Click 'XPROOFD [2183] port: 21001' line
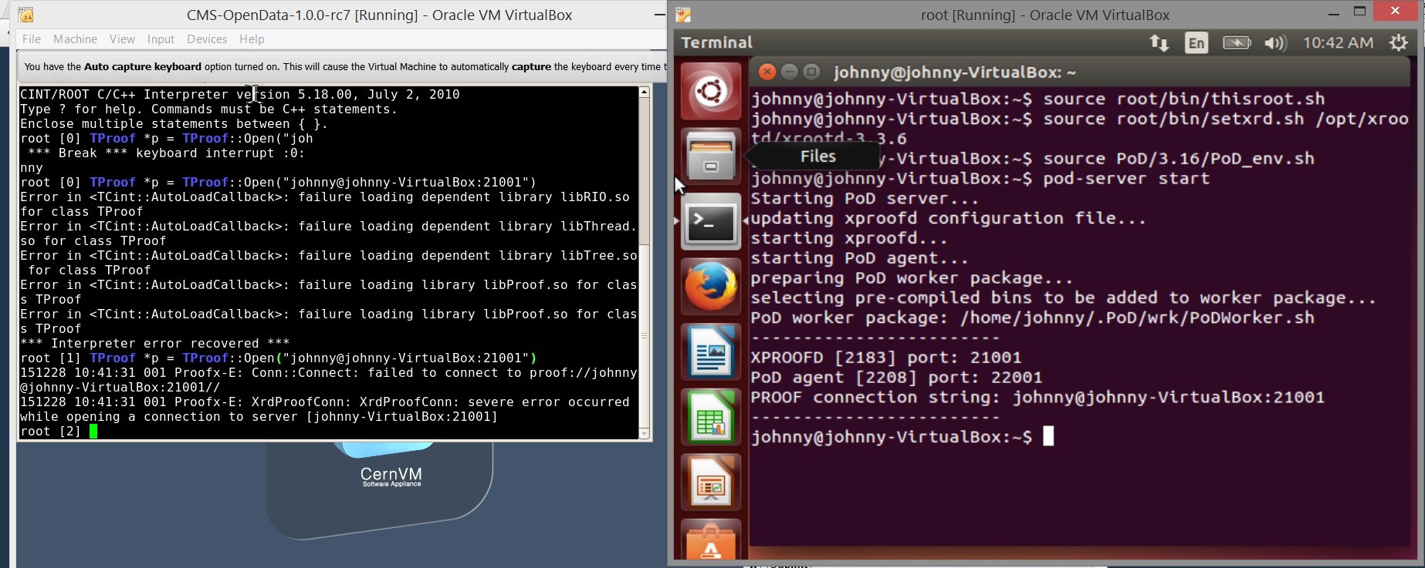This screenshot has height=568, width=1425. [x=886, y=358]
